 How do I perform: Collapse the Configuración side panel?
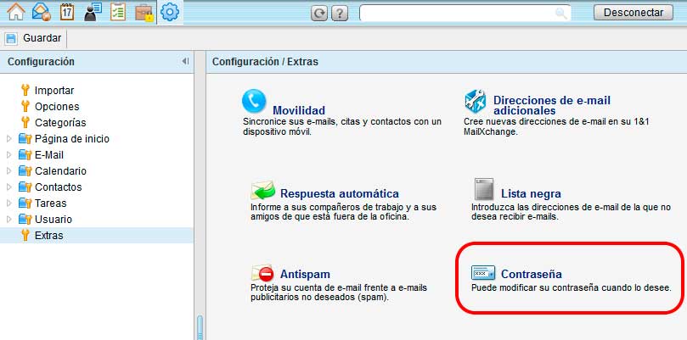point(185,61)
